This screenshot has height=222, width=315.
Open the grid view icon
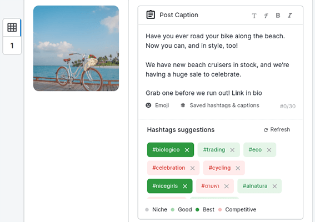click(x=12, y=27)
